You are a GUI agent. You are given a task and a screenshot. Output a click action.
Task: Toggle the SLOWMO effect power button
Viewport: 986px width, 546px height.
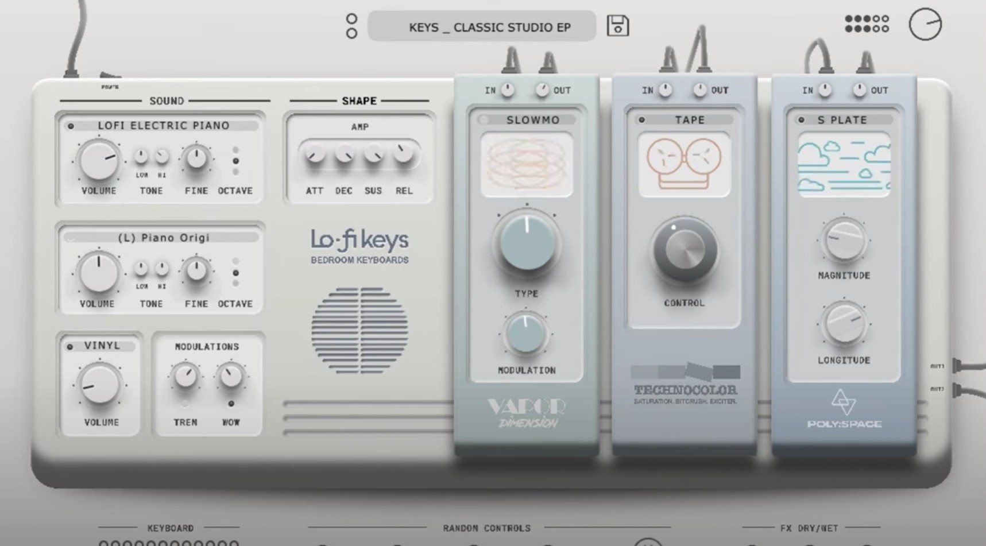[x=484, y=120]
